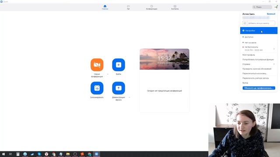Click Попробовать популярные функции
The width and height of the screenshot is (280, 157).
pos(259,60)
